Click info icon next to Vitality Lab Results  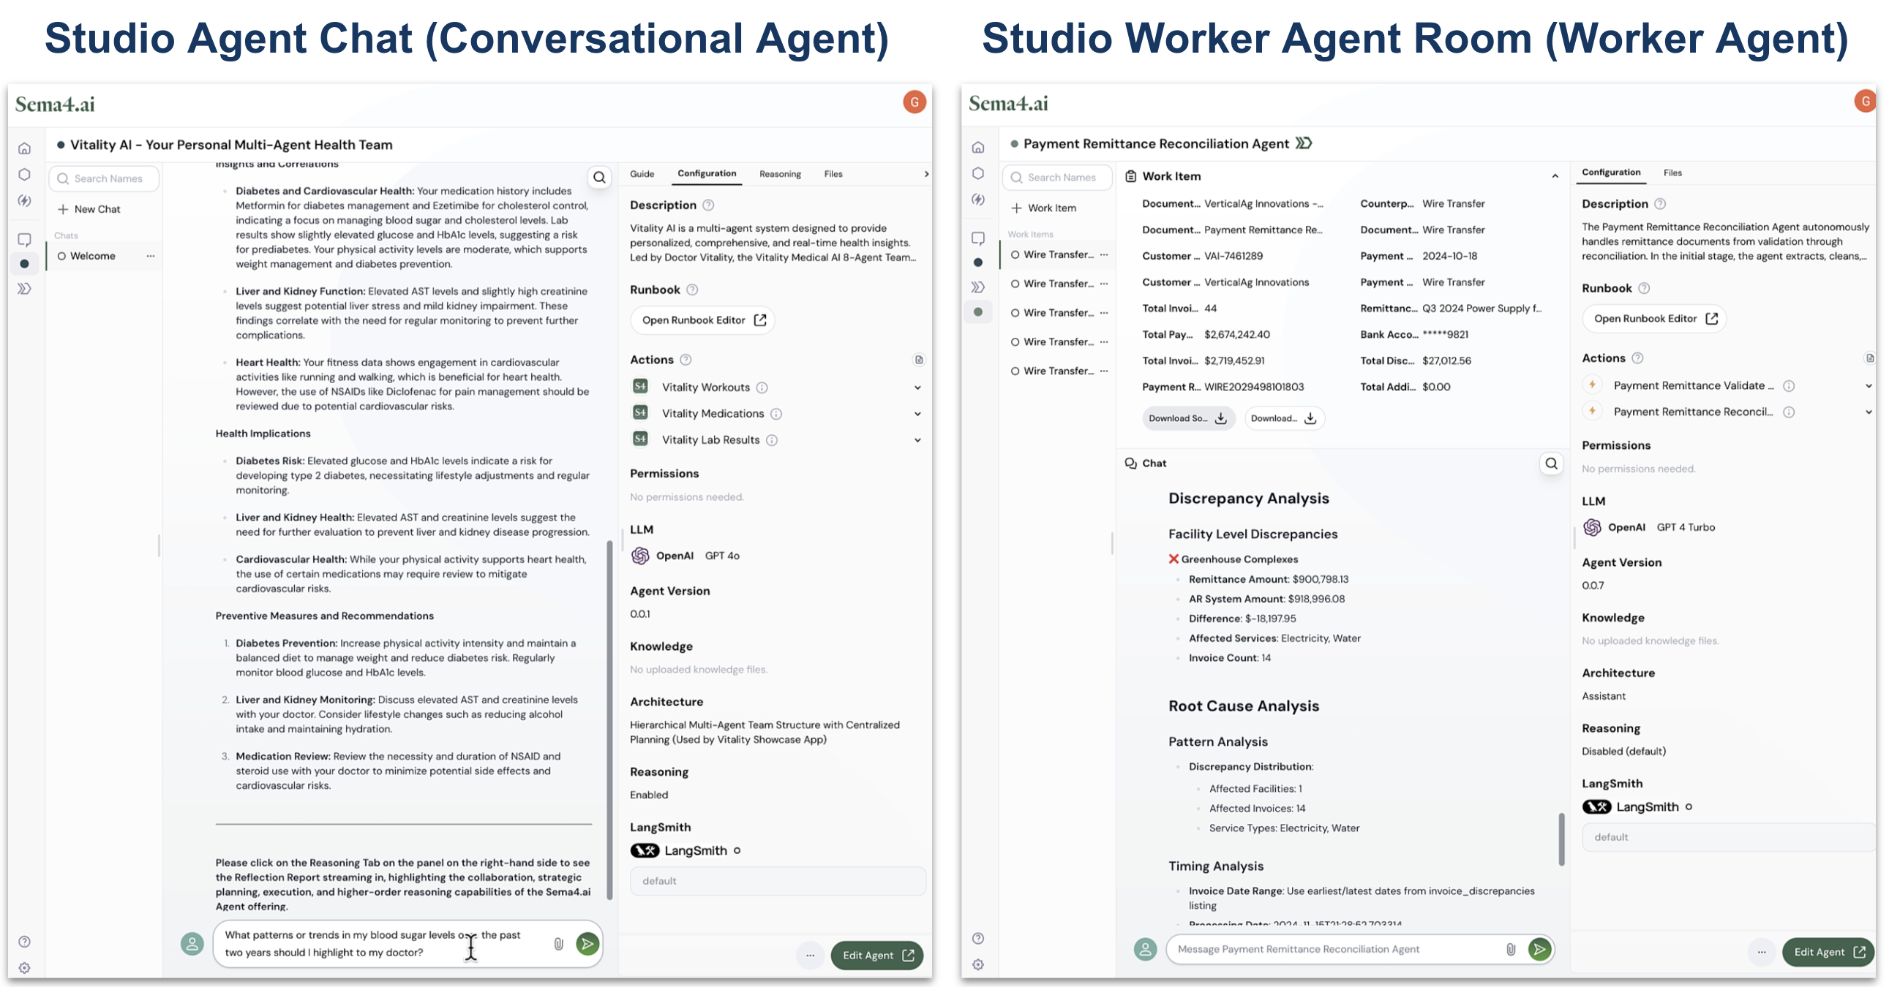[x=772, y=440]
